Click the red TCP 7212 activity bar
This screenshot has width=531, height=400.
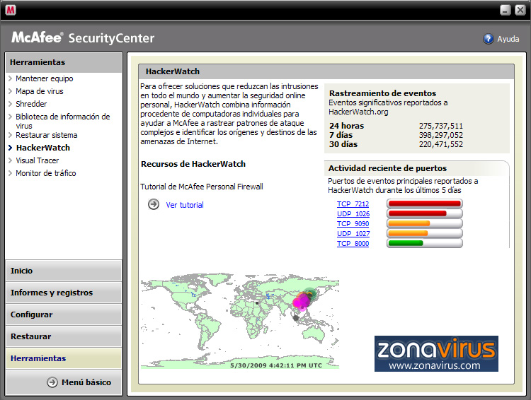pos(424,204)
